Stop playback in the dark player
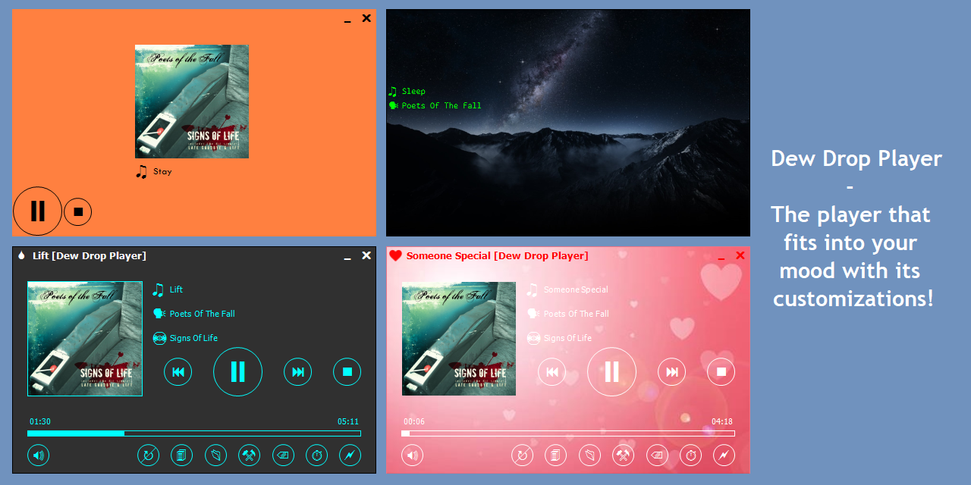This screenshot has width=971, height=485. [347, 371]
